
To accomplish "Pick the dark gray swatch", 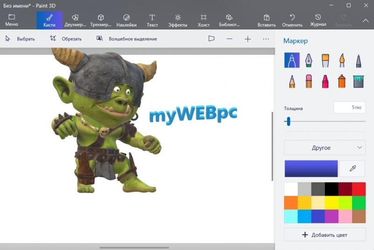I will coord(318,189).
